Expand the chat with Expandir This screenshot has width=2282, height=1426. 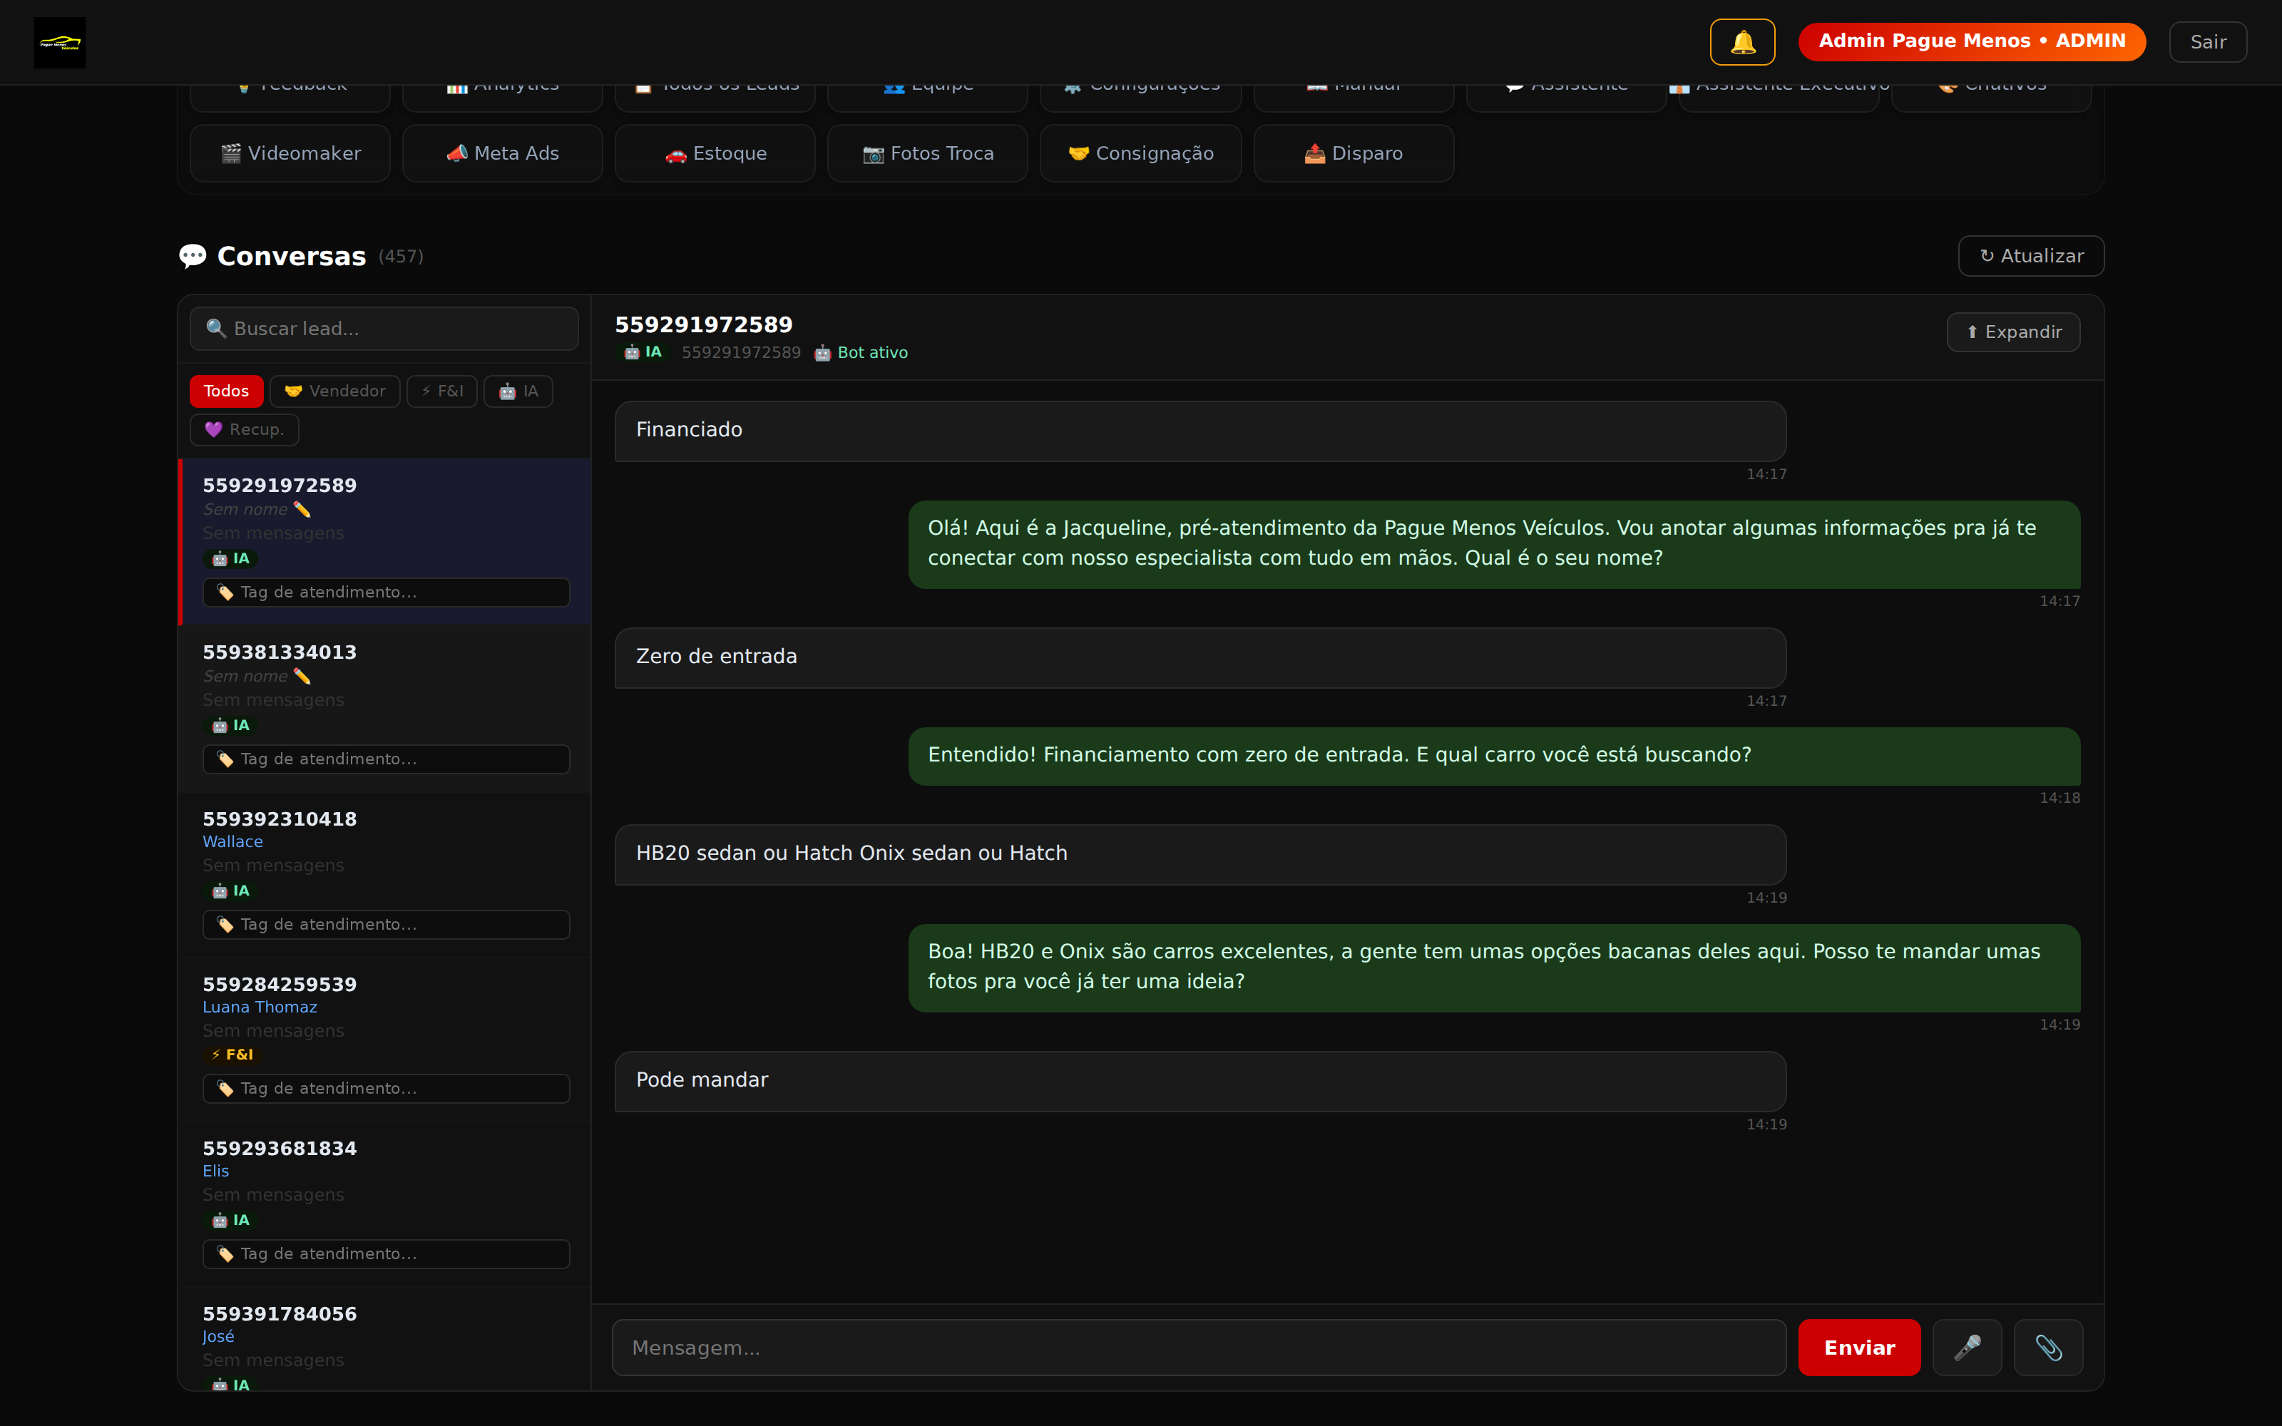point(2013,332)
